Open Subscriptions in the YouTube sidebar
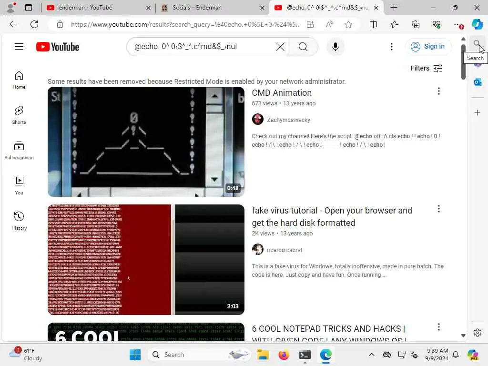Screen dimensions: 488x366 (x=19, y=151)
